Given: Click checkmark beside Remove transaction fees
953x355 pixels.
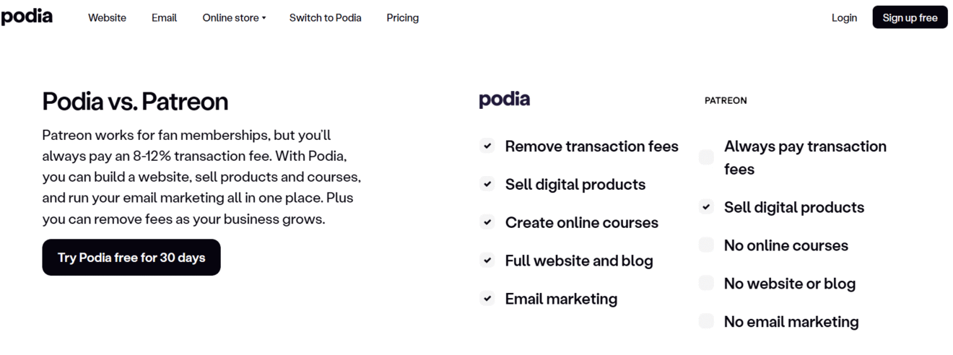Looking at the screenshot, I should tap(487, 146).
